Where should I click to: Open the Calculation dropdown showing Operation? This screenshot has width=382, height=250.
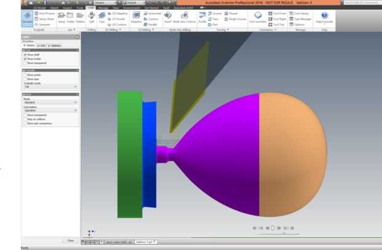point(51,111)
